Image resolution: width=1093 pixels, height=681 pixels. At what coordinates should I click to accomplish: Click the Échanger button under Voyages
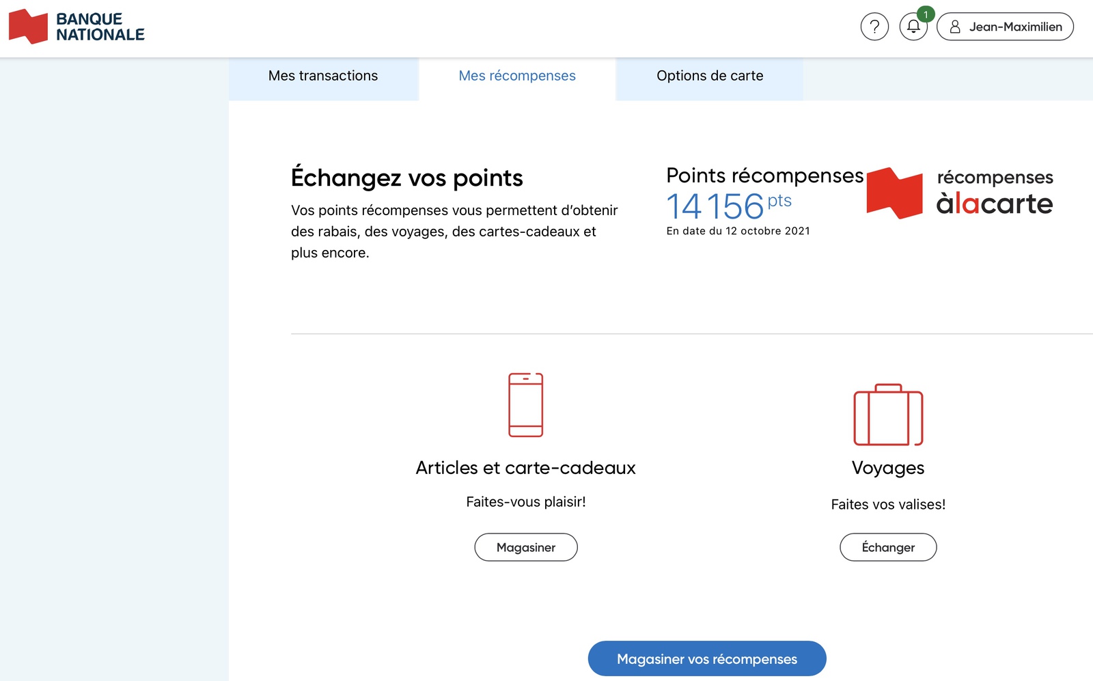point(887,547)
